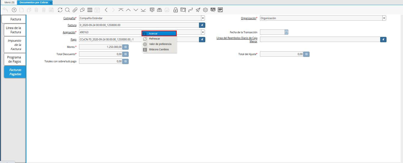Click the Attachment paperclip icon

click(75, 10)
